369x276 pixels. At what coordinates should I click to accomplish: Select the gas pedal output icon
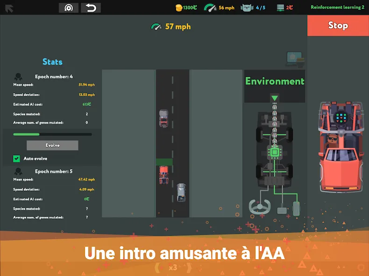(296, 208)
